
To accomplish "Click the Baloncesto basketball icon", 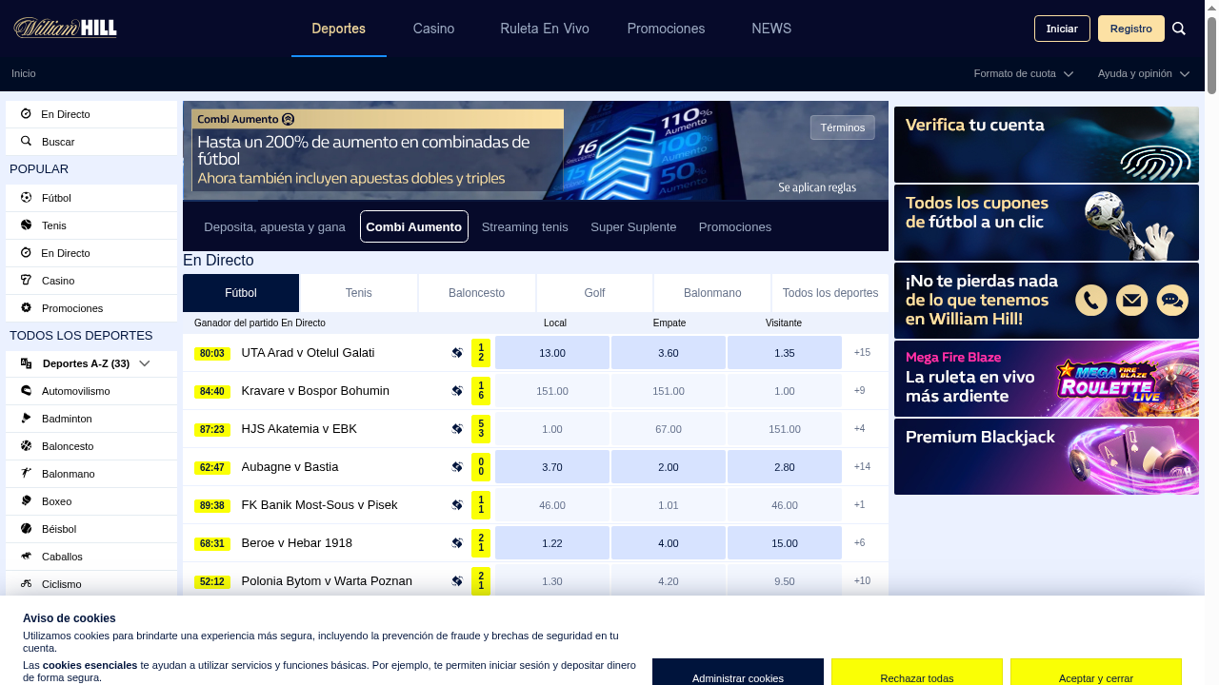I will tap(26, 446).
